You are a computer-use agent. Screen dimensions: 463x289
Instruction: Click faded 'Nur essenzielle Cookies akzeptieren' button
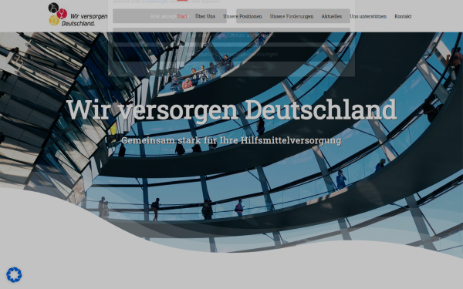coord(231,35)
